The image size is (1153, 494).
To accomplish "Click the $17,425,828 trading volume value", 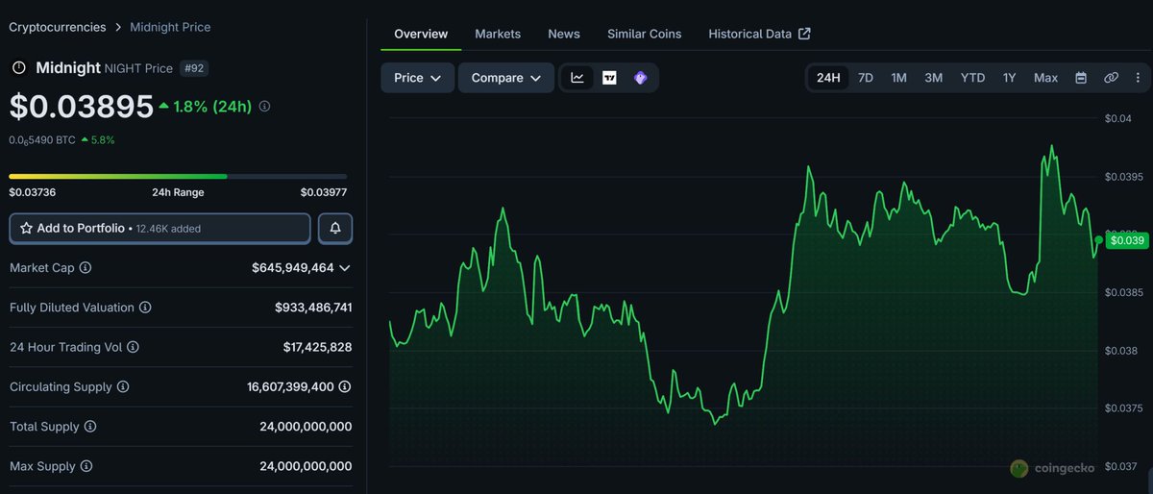I will (x=317, y=347).
